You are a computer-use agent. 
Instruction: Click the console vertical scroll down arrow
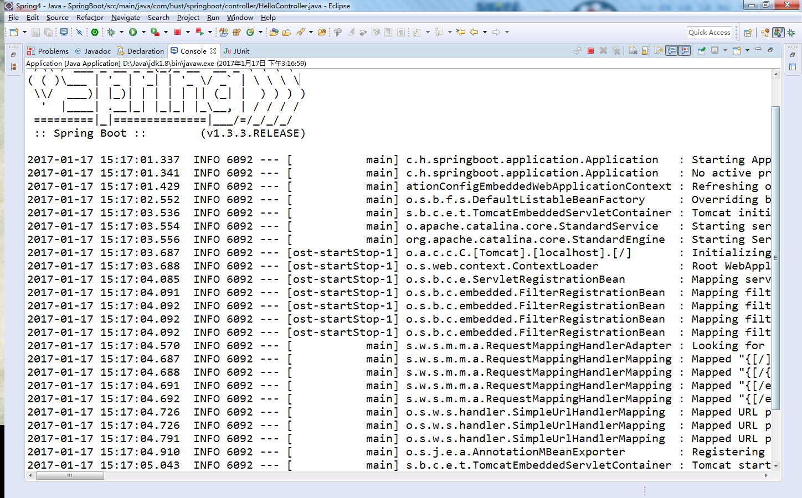coord(776,466)
